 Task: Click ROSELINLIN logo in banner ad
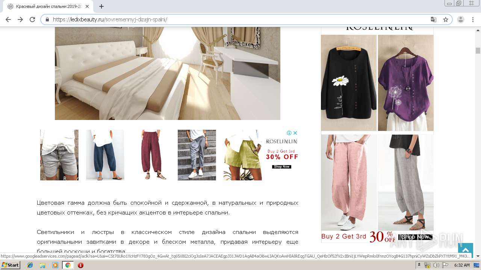point(282,141)
